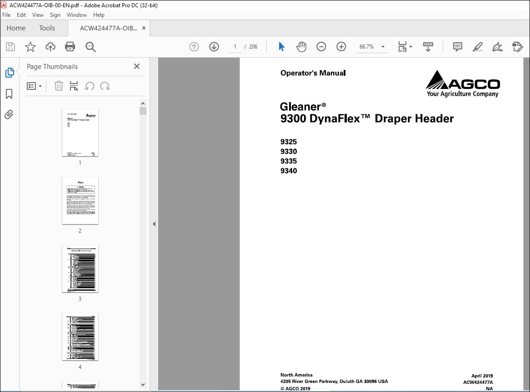Image resolution: width=530 pixels, height=392 pixels.
Task: Open the Help menu
Action: [99, 15]
